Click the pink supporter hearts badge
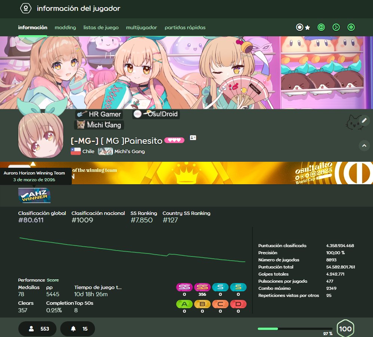This screenshot has height=337, width=373. click(x=174, y=140)
